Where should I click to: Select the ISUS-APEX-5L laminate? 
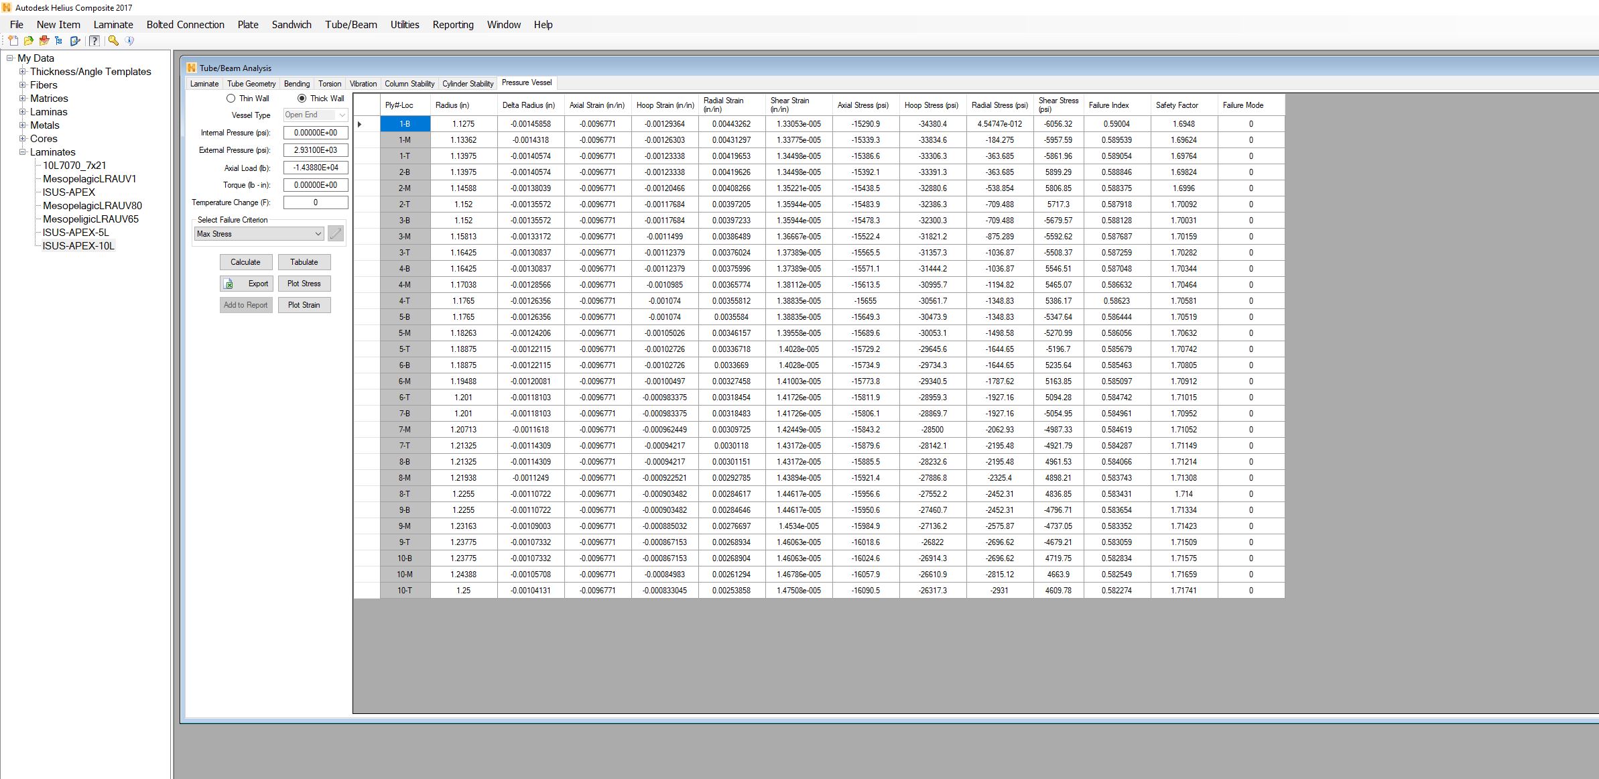(x=76, y=233)
